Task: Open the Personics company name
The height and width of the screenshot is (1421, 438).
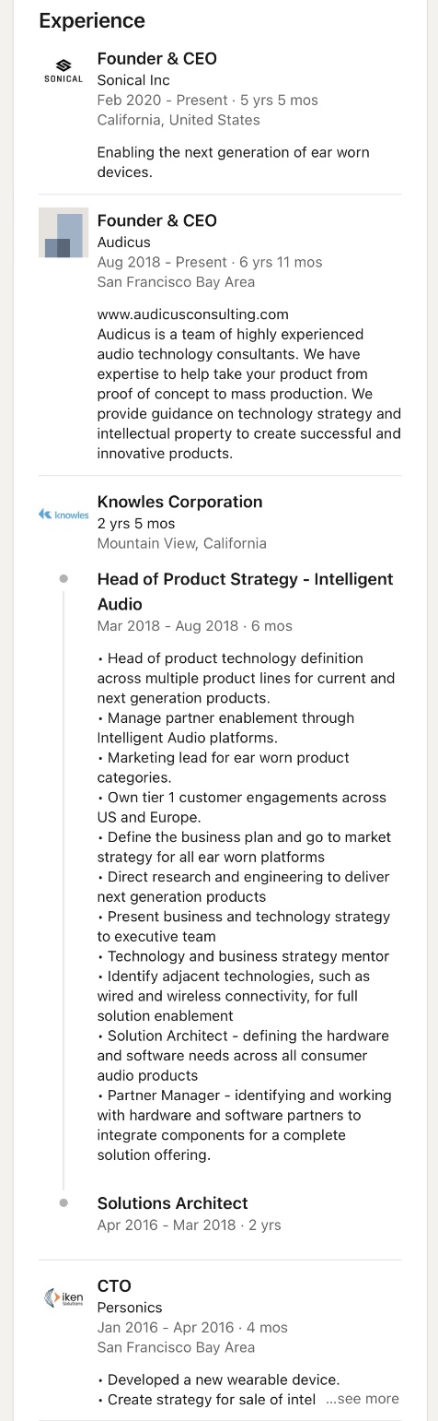Action: pyautogui.click(x=130, y=1308)
